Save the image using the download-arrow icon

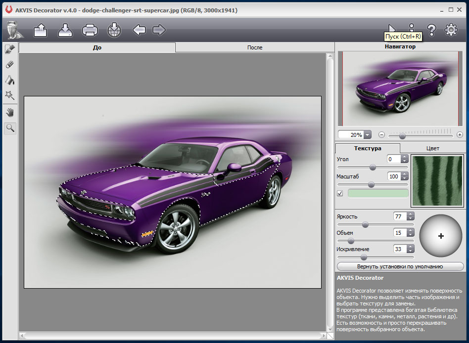tap(65, 30)
